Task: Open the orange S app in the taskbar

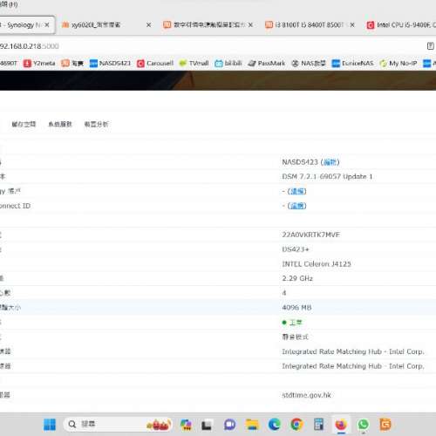Action: coord(385,425)
